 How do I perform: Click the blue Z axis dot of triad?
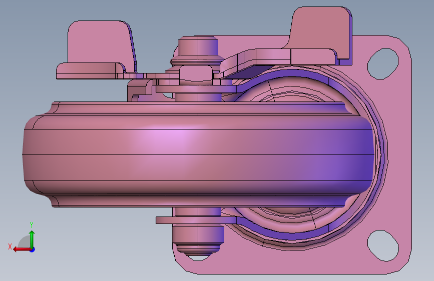tap(33, 249)
